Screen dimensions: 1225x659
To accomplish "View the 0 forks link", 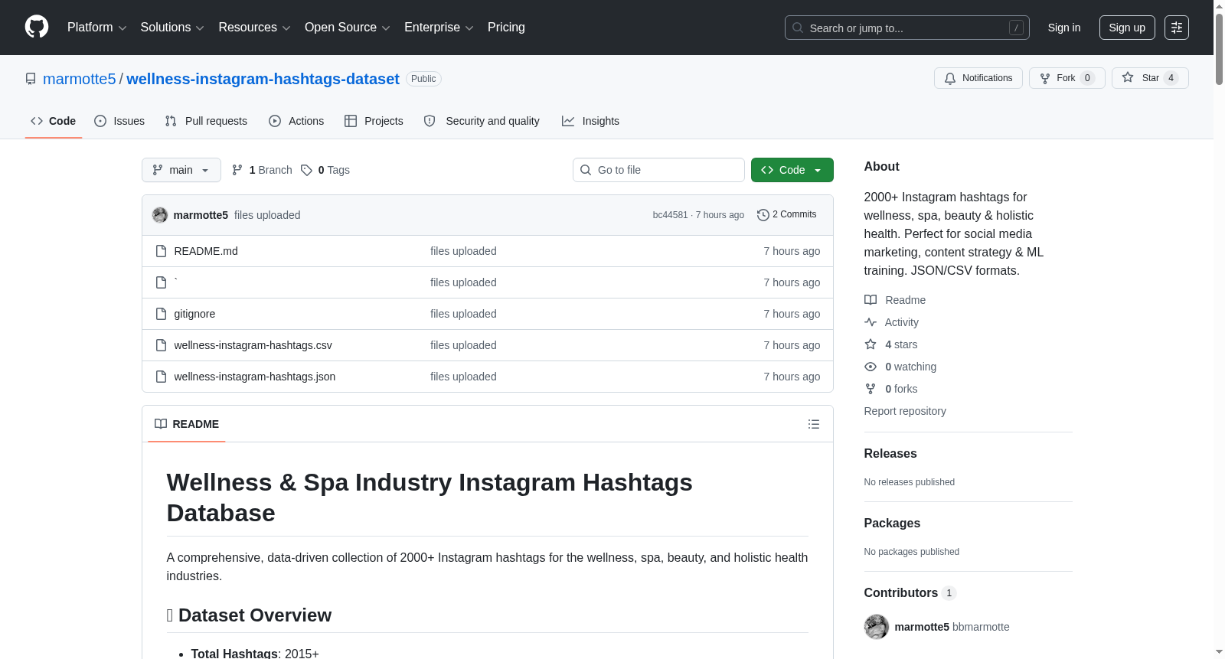I will 891,389.
